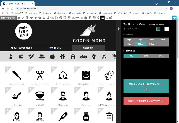This screenshot has height=123, width=179.
Task: Open the thermometer icon
Action: (x=63, y=117)
